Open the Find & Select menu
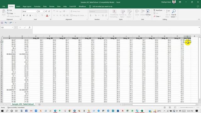This screenshot has width=201, height=113. [x=174, y=13]
